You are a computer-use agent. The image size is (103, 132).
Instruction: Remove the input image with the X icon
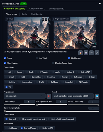coord(49,20)
